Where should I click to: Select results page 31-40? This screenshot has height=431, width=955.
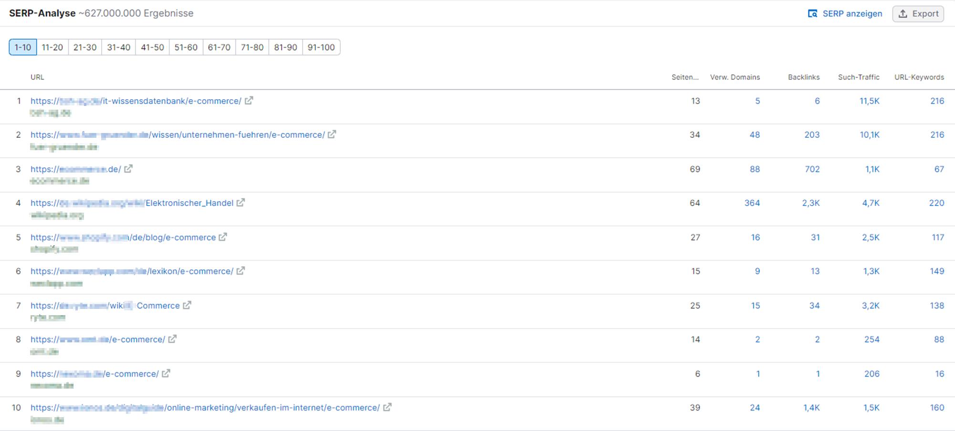tap(119, 47)
